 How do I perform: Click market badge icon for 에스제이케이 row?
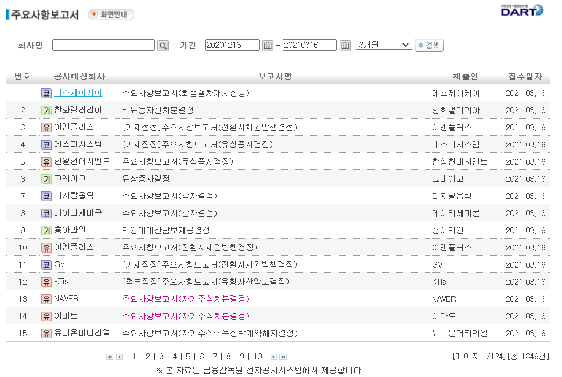click(46, 93)
